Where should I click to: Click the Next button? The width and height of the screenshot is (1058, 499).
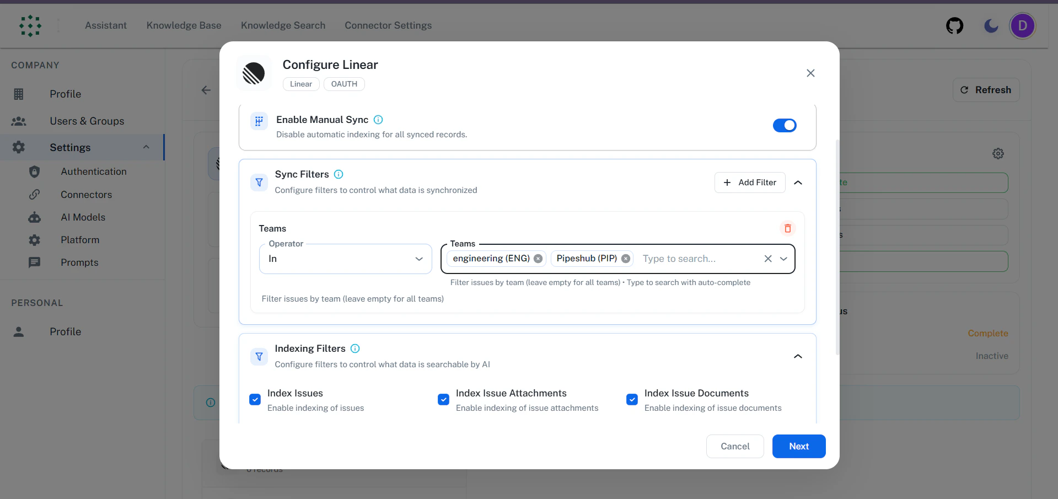click(799, 446)
